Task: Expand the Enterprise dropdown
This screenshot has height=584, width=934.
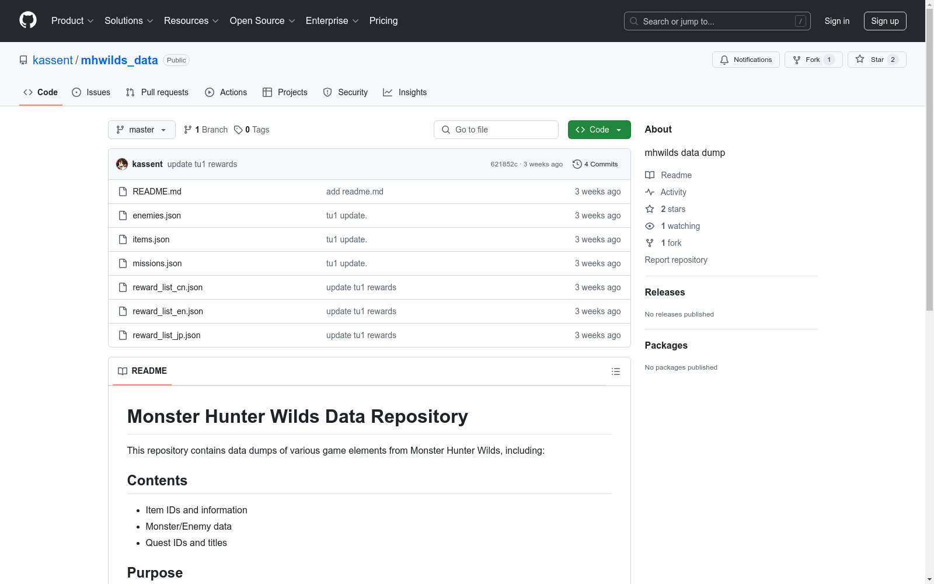Action: tap(332, 21)
